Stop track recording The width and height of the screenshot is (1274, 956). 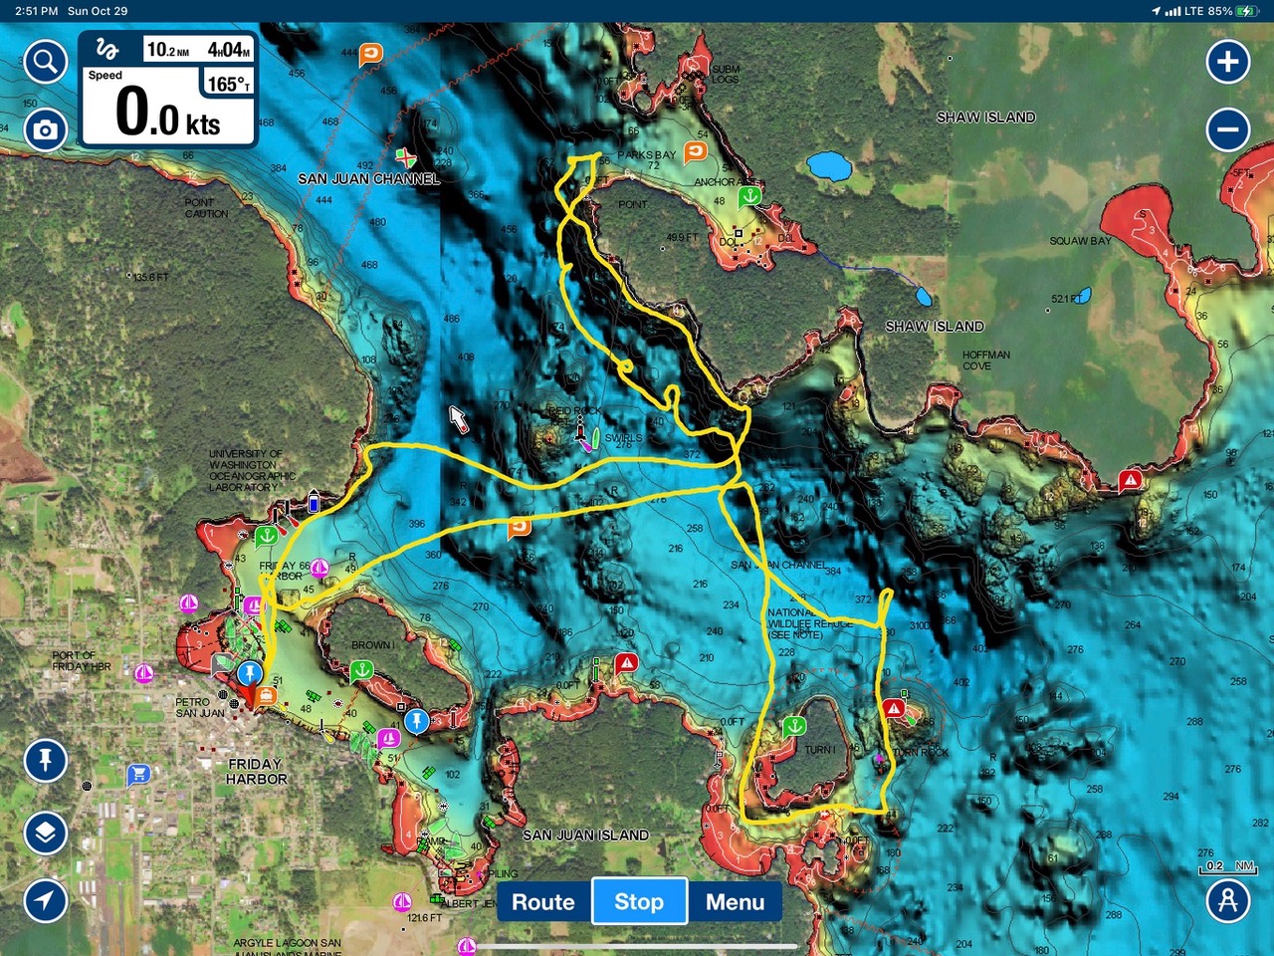pos(639,902)
